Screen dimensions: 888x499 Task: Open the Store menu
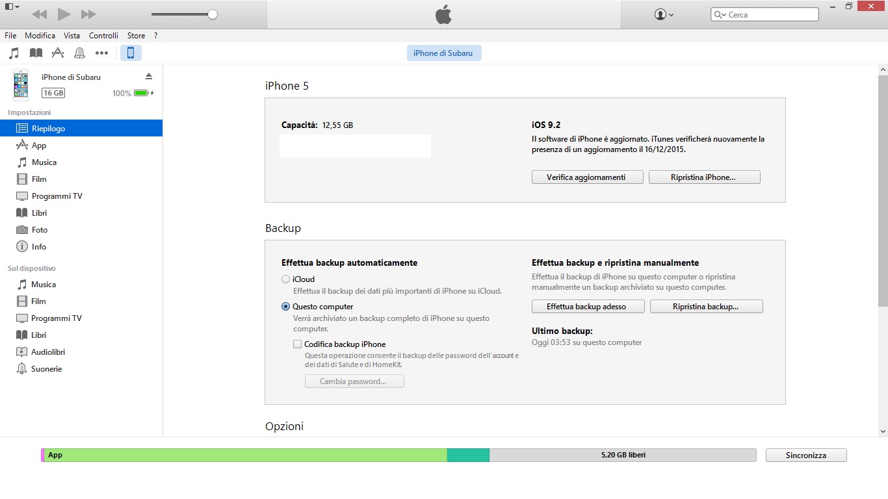(137, 36)
